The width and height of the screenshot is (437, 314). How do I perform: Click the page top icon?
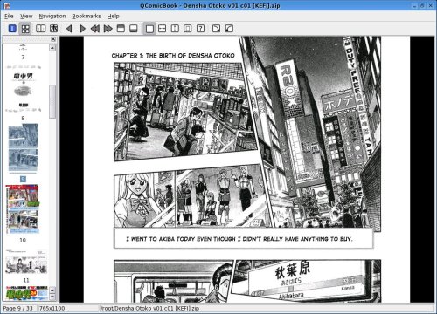point(121,29)
